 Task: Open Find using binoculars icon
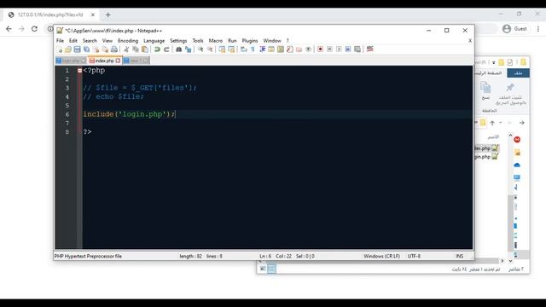click(x=178, y=49)
